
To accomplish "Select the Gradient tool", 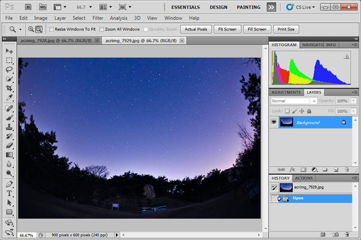I will click(9, 155).
